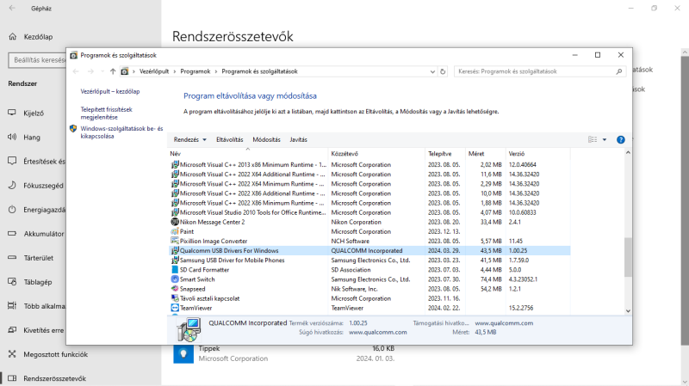Sort by the Telepítve column header
The height and width of the screenshot is (386, 689).
click(x=444, y=154)
